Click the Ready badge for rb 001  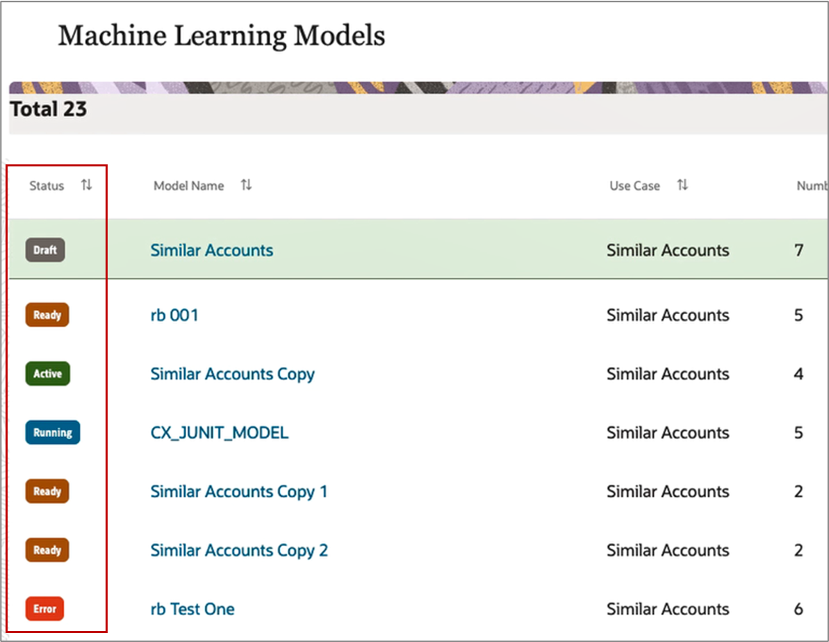point(47,315)
